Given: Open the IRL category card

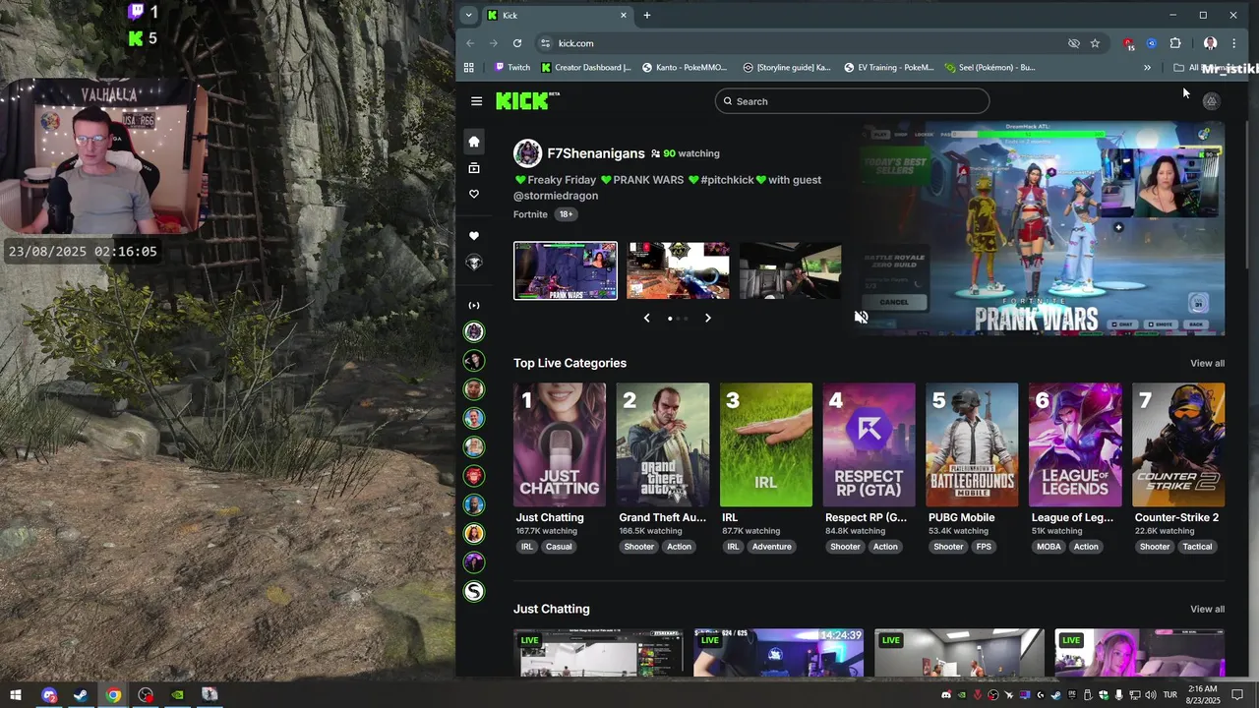Looking at the screenshot, I should pyautogui.click(x=765, y=444).
